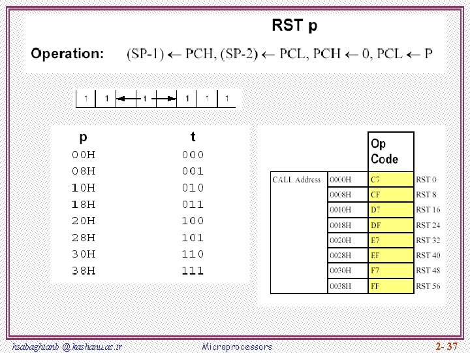Click the 'RST 16' label
Viewport: 470px width, 353px height.
click(x=428, y=210)
